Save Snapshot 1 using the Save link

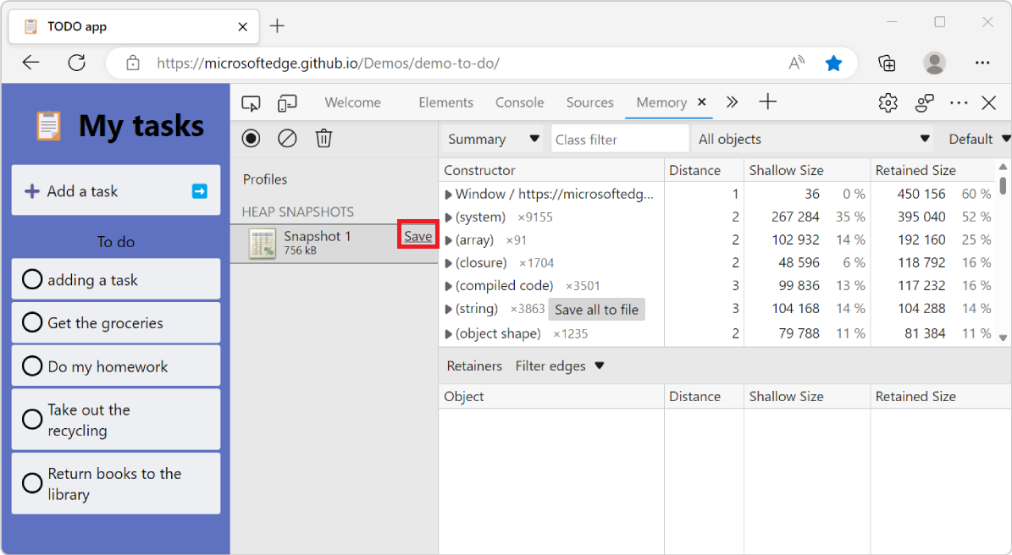point(418,237)
